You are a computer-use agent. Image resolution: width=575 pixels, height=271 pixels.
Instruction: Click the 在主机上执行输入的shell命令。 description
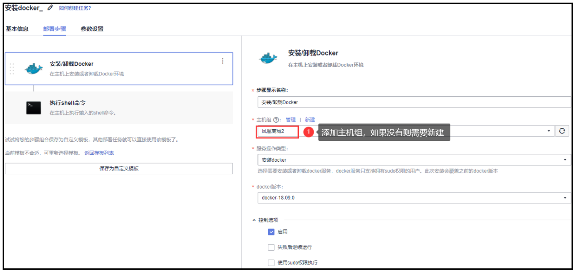(83, 113)
